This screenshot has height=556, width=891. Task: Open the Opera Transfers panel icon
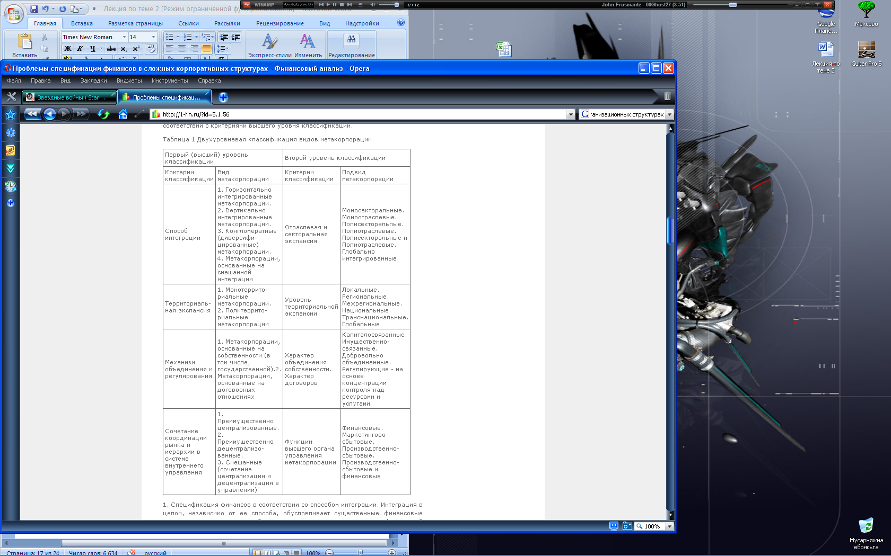pos(11,168)
